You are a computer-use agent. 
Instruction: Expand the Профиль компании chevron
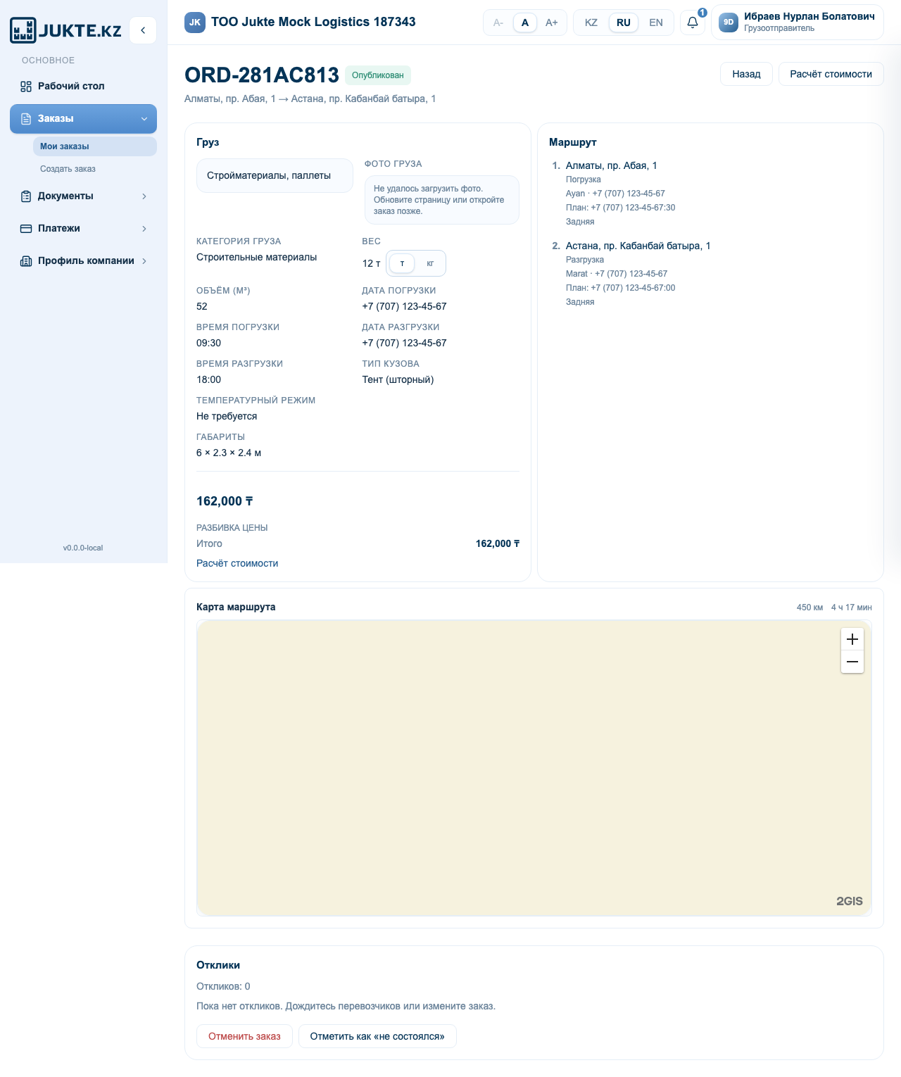(144, 261)
